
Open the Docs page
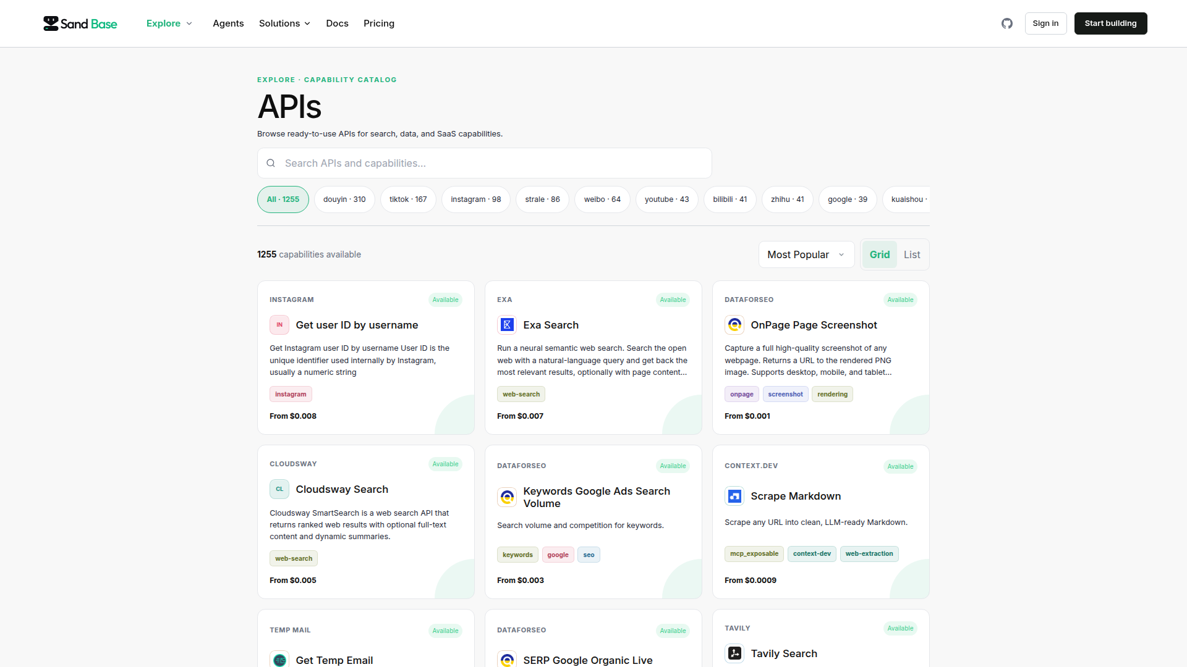click(x=337, y=23)
